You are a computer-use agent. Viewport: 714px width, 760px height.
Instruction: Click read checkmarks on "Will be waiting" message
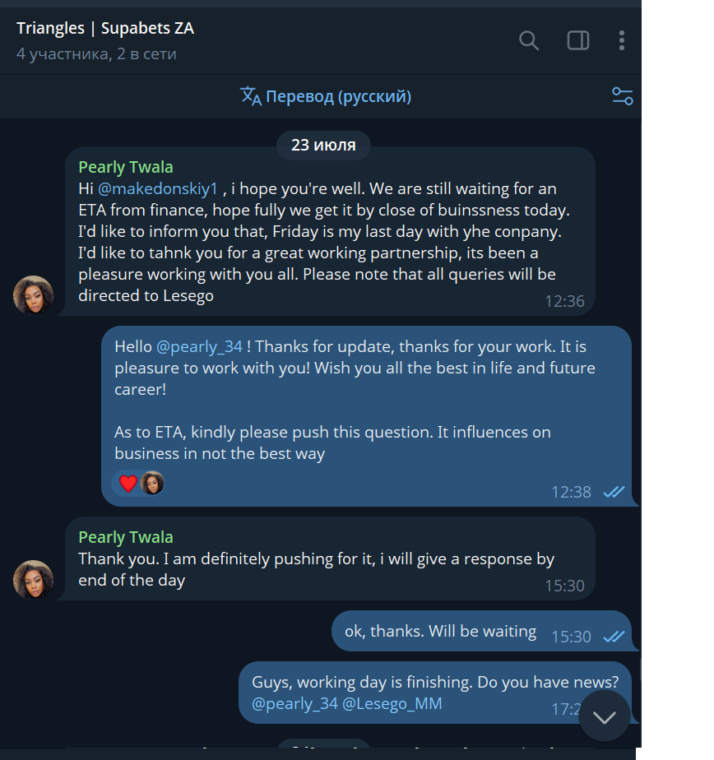click(614, 636)
